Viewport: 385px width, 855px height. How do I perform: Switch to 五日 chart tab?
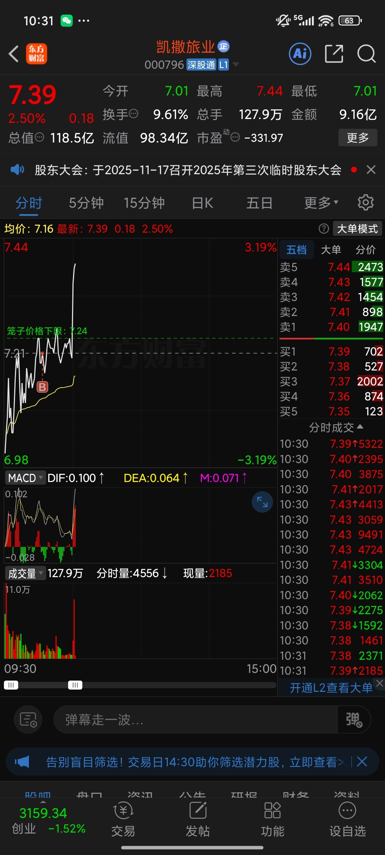tap(260, 203)
